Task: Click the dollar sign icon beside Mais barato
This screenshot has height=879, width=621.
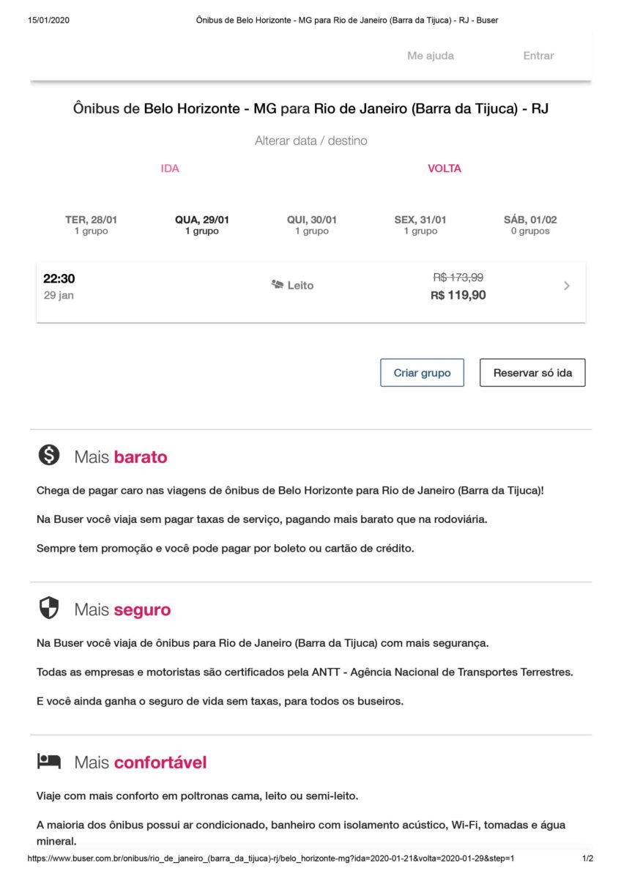Action: pyautogui.click(x=49, y=456)
